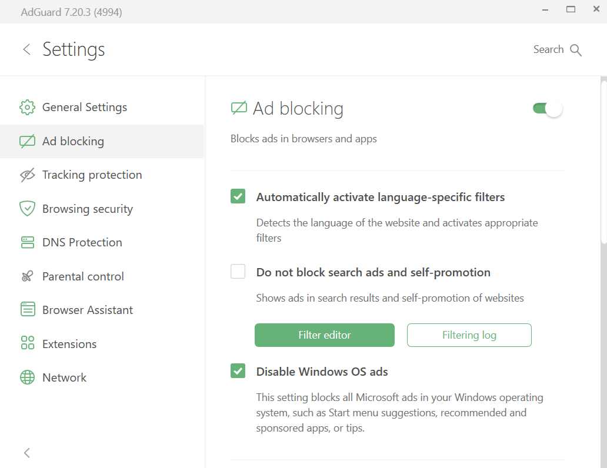The width and height of the screenshot is (607, 468).
Task: Click the DNS Protection server icon
Action: (x=27, y=242)
